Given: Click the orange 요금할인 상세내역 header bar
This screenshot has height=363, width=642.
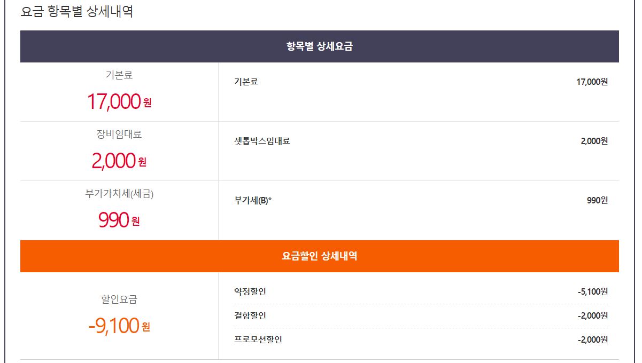Looking at the screenshot, I should click(x=319, y=256).
